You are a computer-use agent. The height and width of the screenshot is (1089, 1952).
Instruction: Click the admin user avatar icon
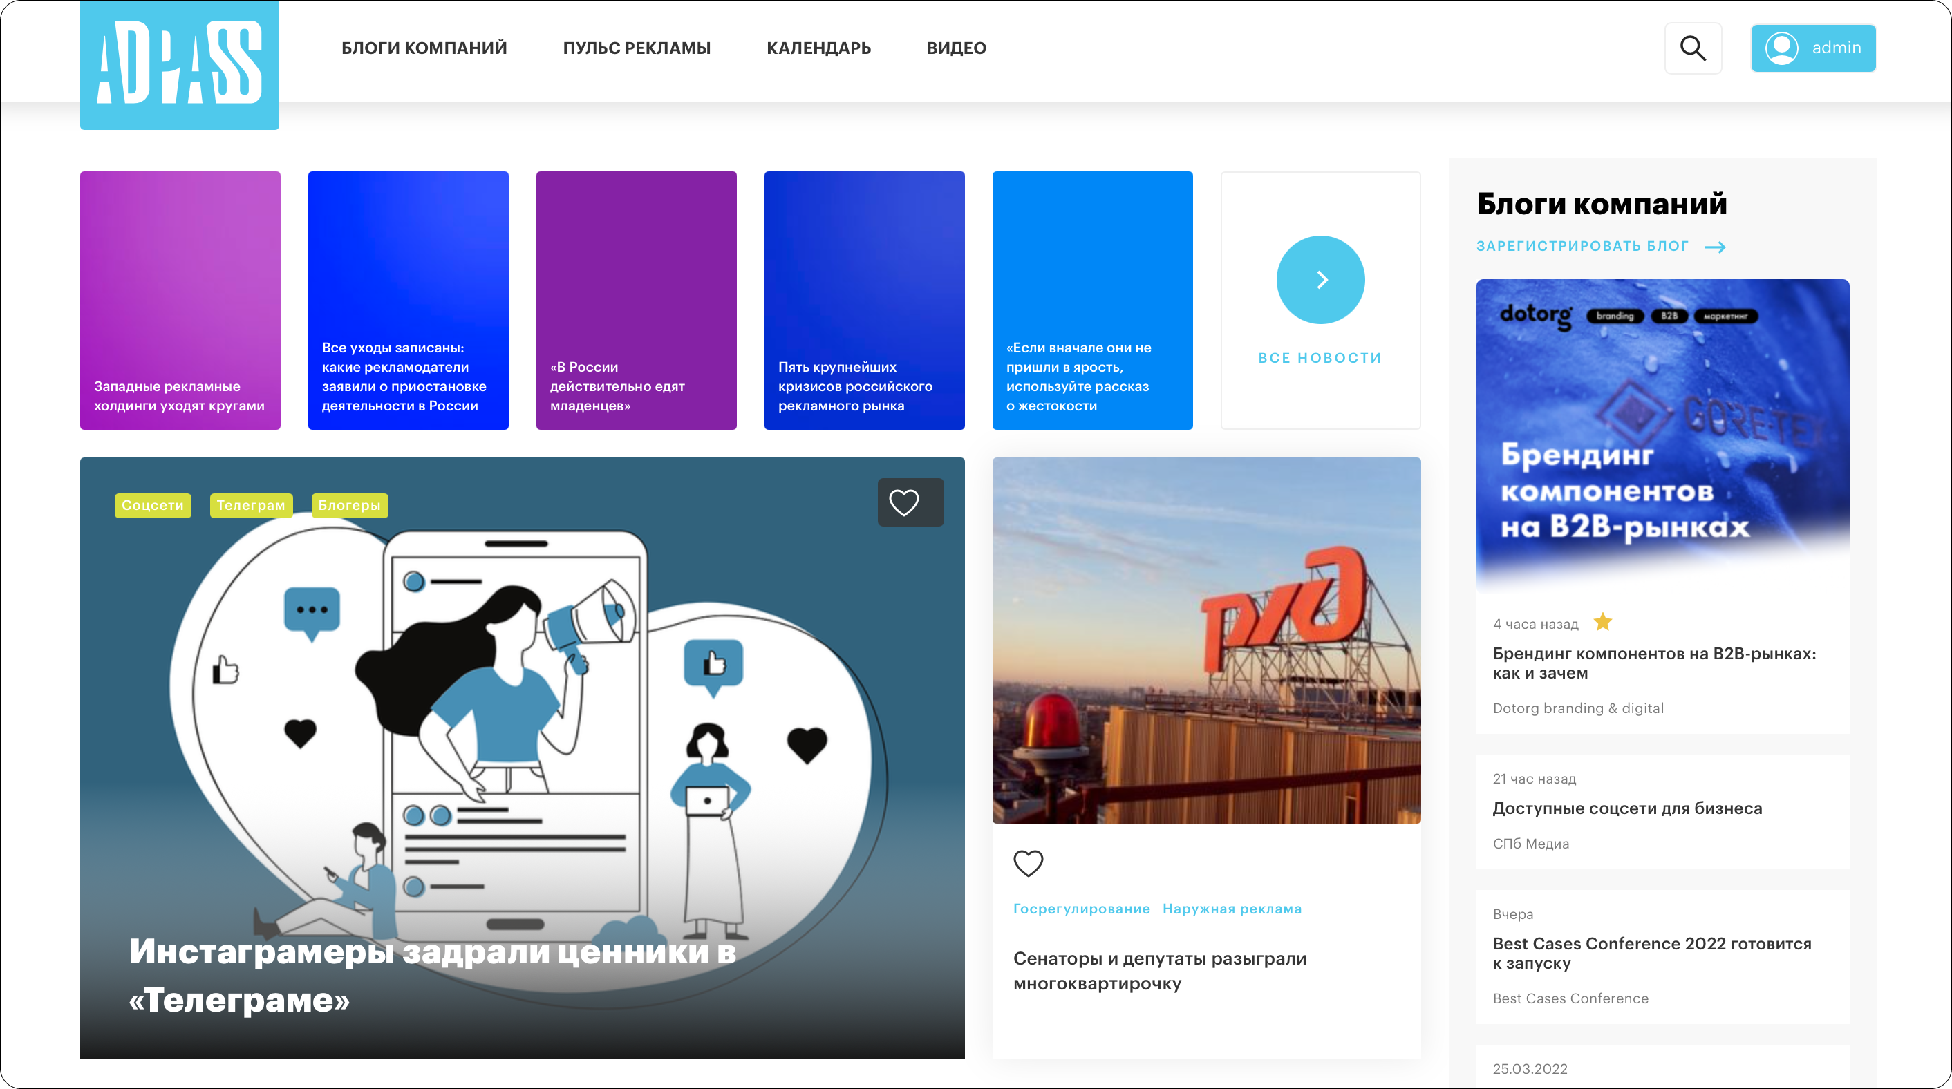1781,48
